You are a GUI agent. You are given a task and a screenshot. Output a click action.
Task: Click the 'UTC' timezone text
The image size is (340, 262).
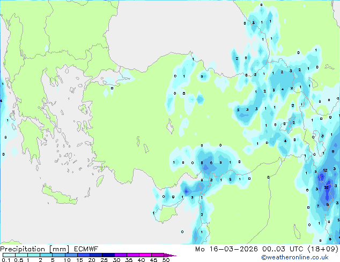point(297,249)
